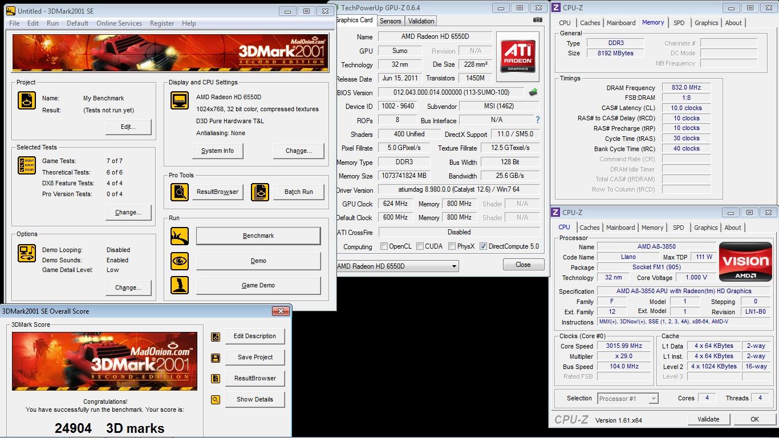Click the OK button in CPU-Z

[x=754, y=419]
